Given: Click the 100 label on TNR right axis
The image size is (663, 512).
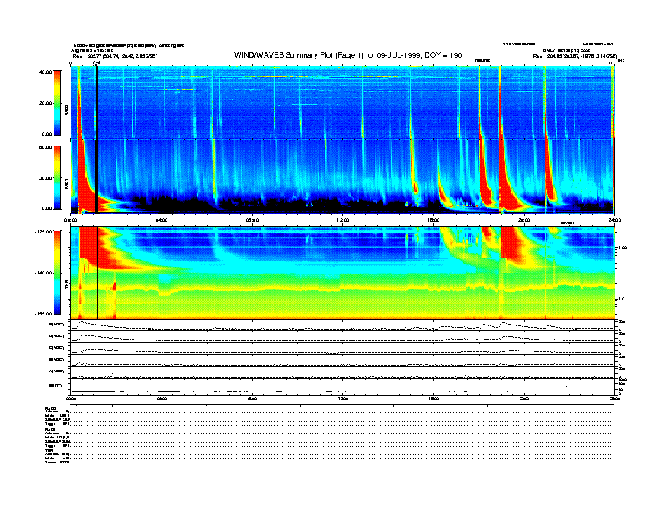Looking at the screenshot, I should [x=623, y=248].
